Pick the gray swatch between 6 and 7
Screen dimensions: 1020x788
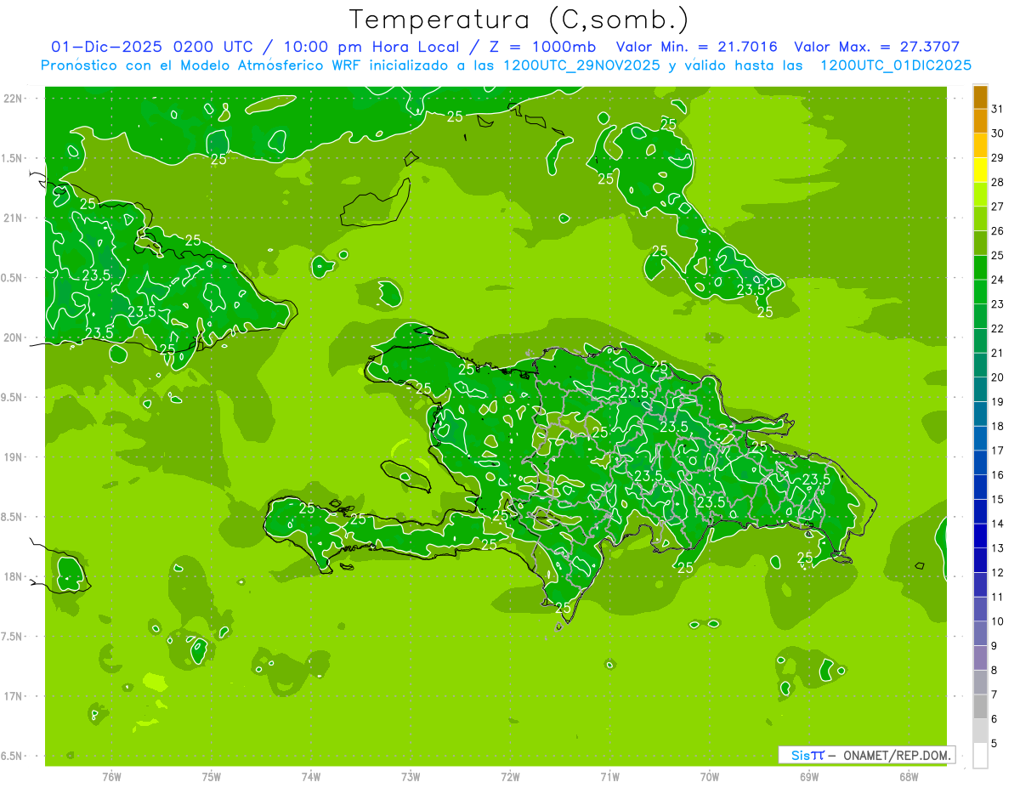click(980, 706)
